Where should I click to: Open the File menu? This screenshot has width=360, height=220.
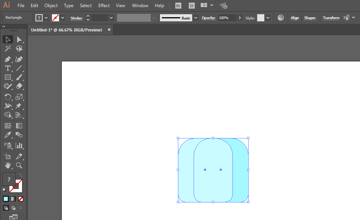pyautogui.click(x=21, y=6)
